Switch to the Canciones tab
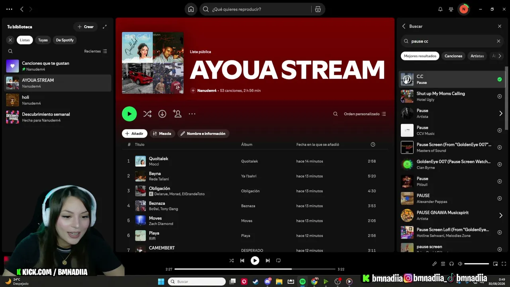 (453, 56)
